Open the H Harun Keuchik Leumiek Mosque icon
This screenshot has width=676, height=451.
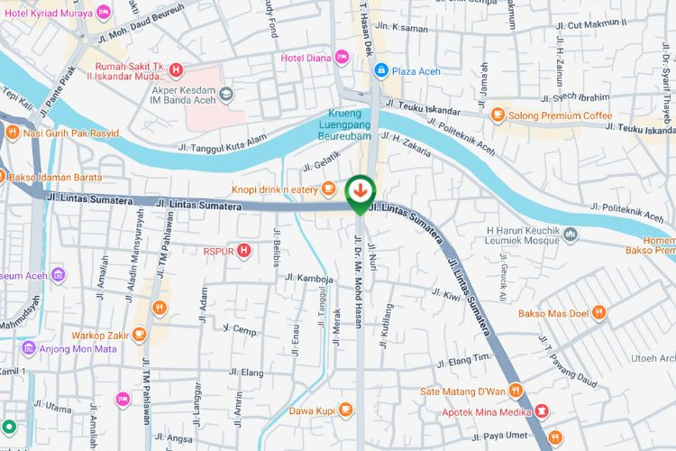tap(571, 235)
